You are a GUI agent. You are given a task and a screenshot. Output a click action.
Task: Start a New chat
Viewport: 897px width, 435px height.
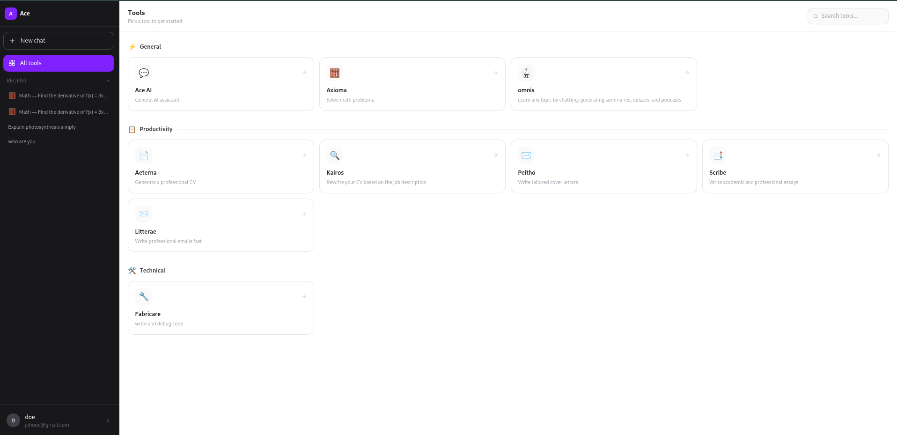[x=59, y=41]
